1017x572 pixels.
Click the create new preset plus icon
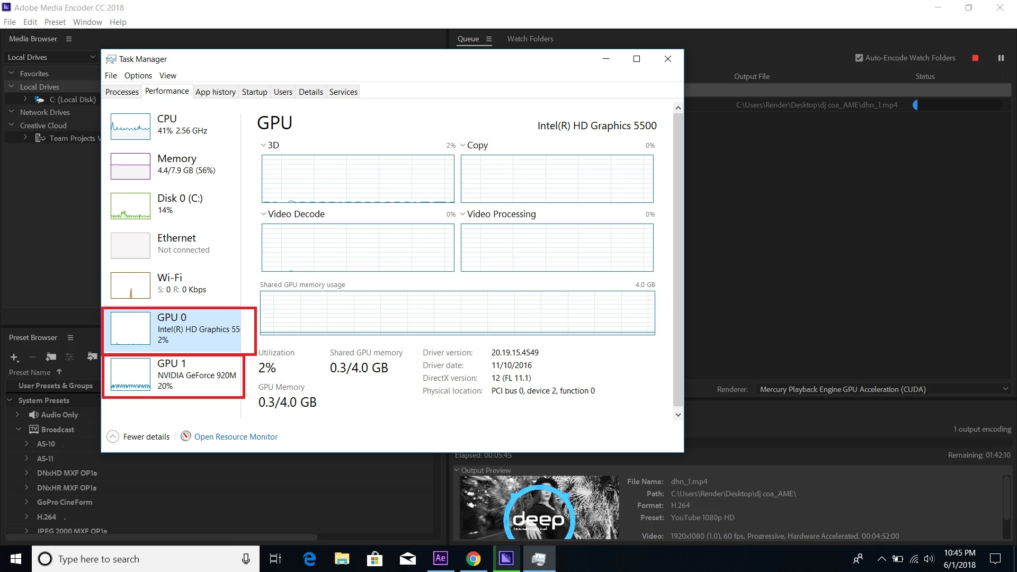pos(14,358)
